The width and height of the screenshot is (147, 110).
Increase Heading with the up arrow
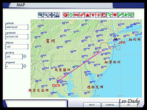25,55
